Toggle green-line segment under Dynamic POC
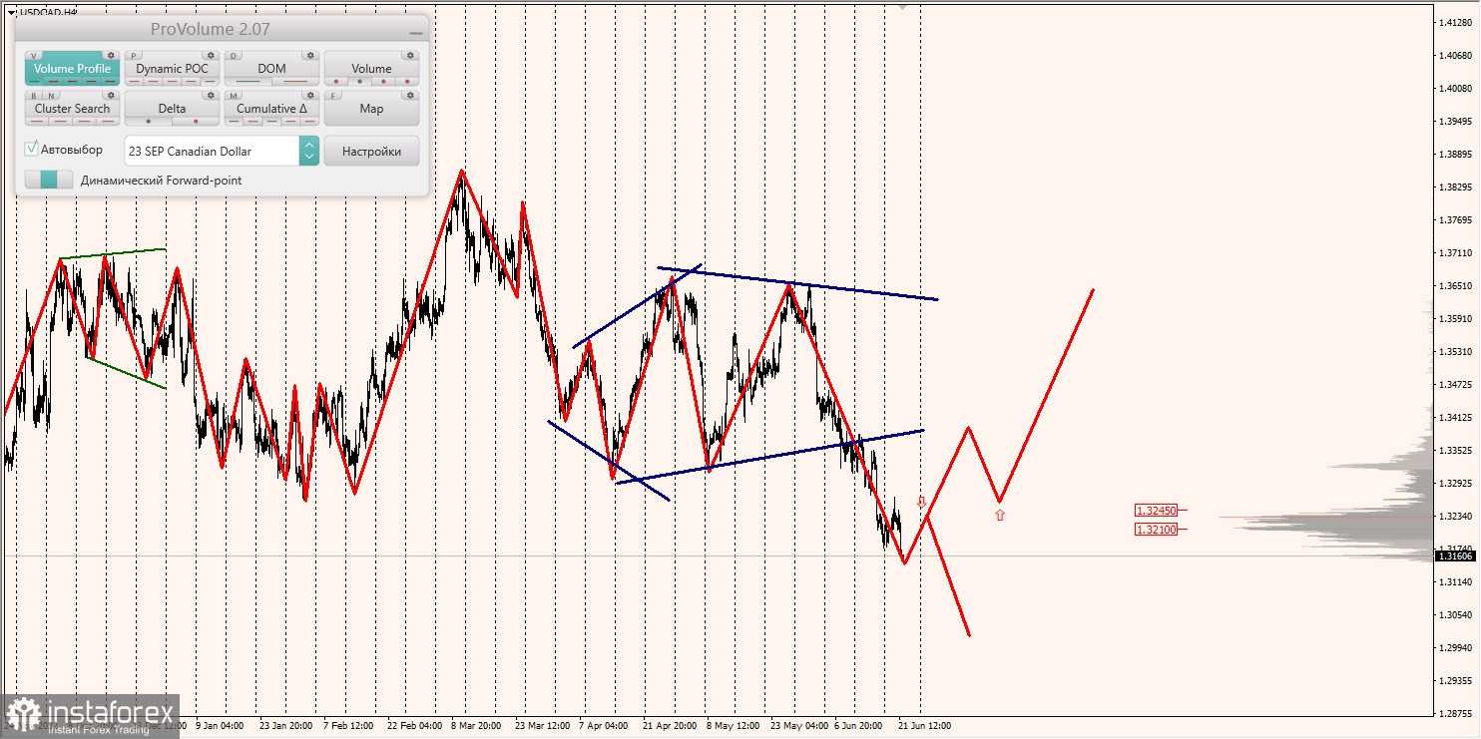This screenshot has height=739, width=1481. click(210, 82)
